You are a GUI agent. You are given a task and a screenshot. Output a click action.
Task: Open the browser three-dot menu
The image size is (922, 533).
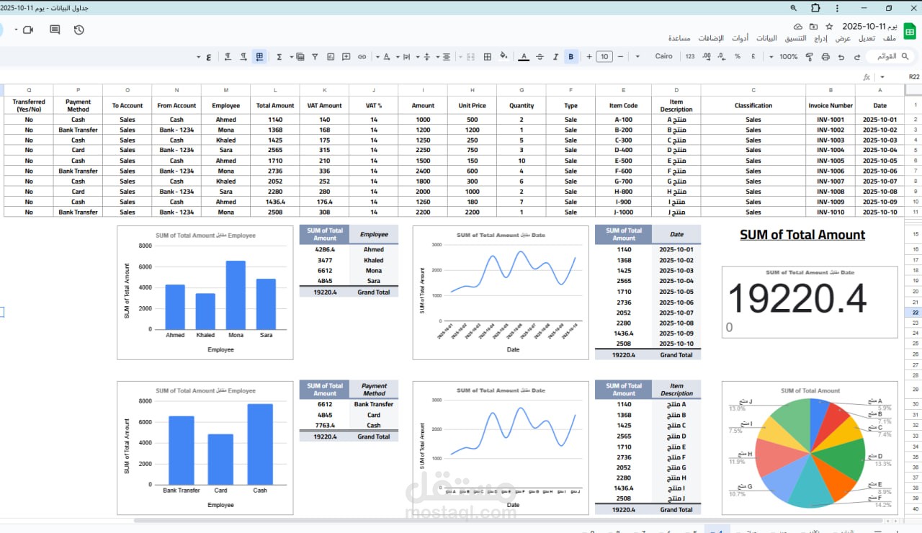[x=837, y=8]
